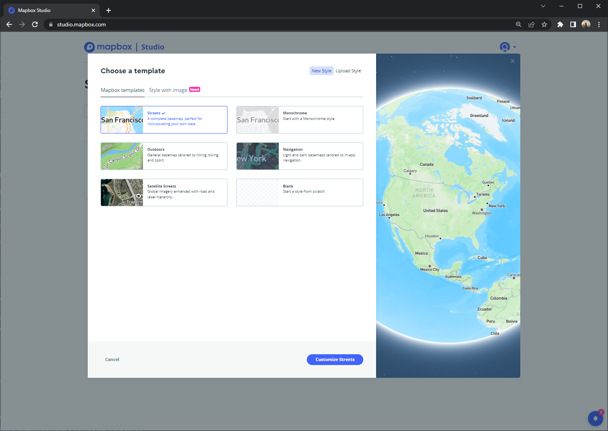The height and width of the screenshot is (431, 608).
Task: Bookmark this page with the star
Action: [x=544, y=24]
